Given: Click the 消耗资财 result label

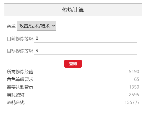Looking at the screenshot, I should point(16,95).
